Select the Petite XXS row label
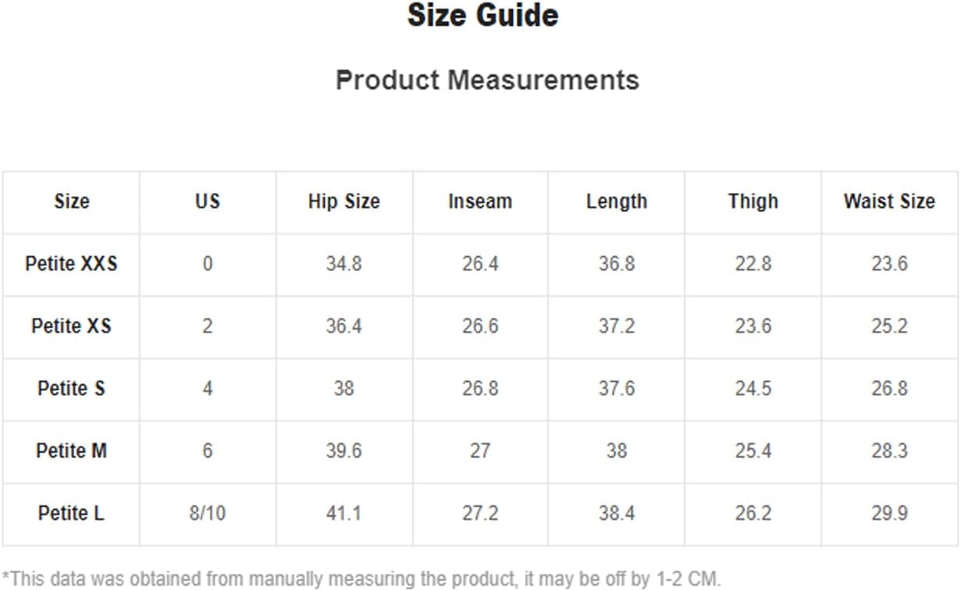 coord(71,264)
